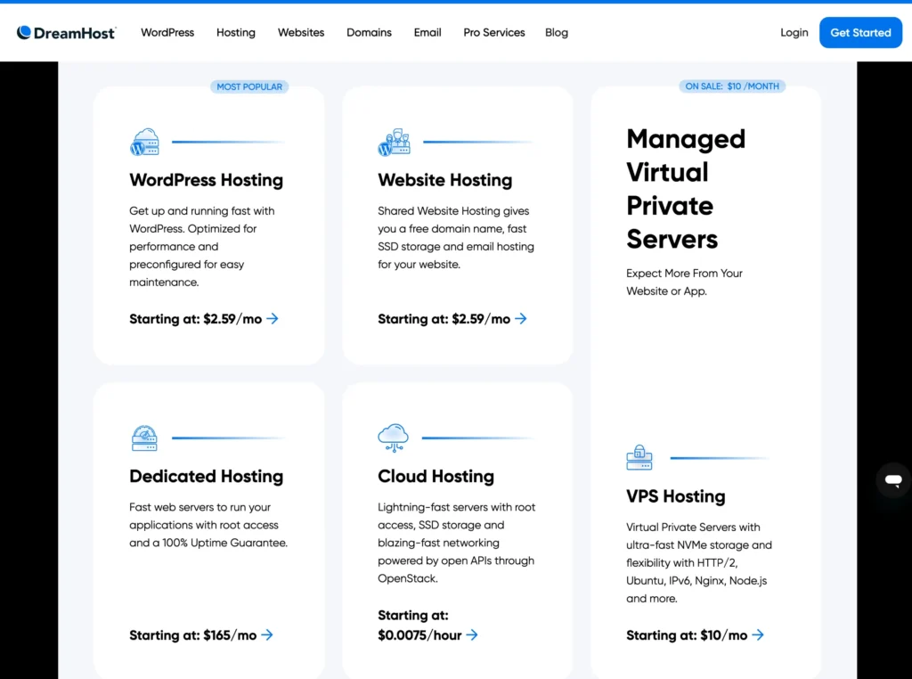
Task: Select the Cloud Hosting heading
Action: pos(436,476)
